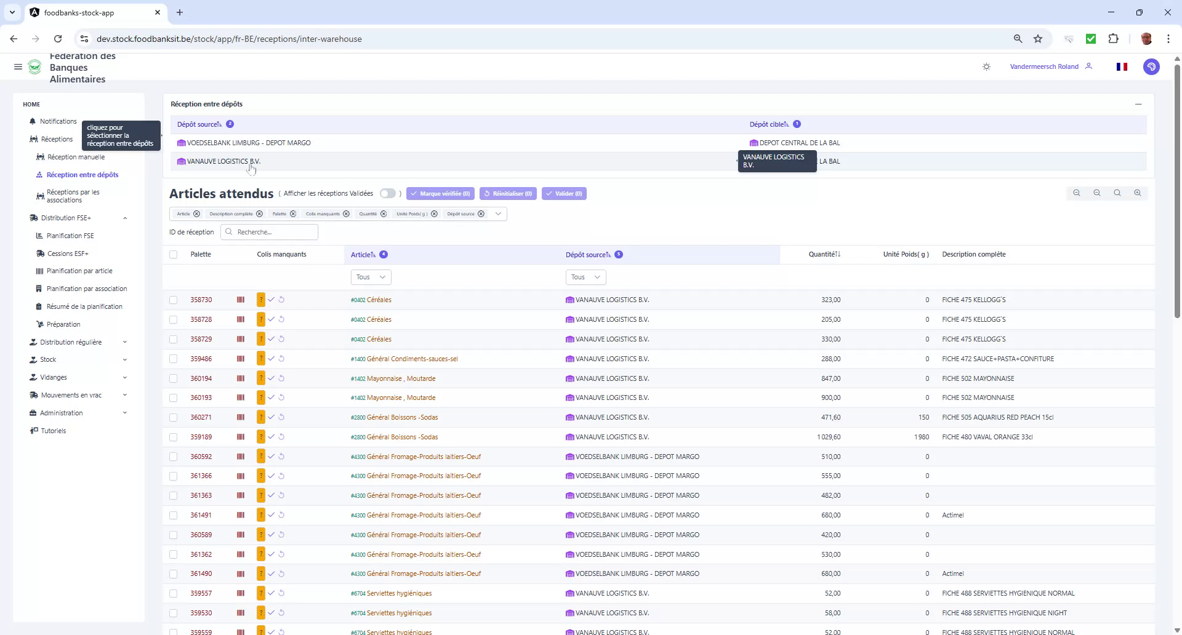Image resolution: width=1182 pixels, height=635 pixels.
Task: Open the zoom-in magnifier above the table
Action: [x=1138, y=193]
